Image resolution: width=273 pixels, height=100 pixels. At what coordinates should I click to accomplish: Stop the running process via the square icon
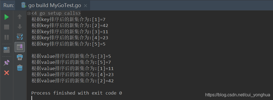[x=7, y=27]
